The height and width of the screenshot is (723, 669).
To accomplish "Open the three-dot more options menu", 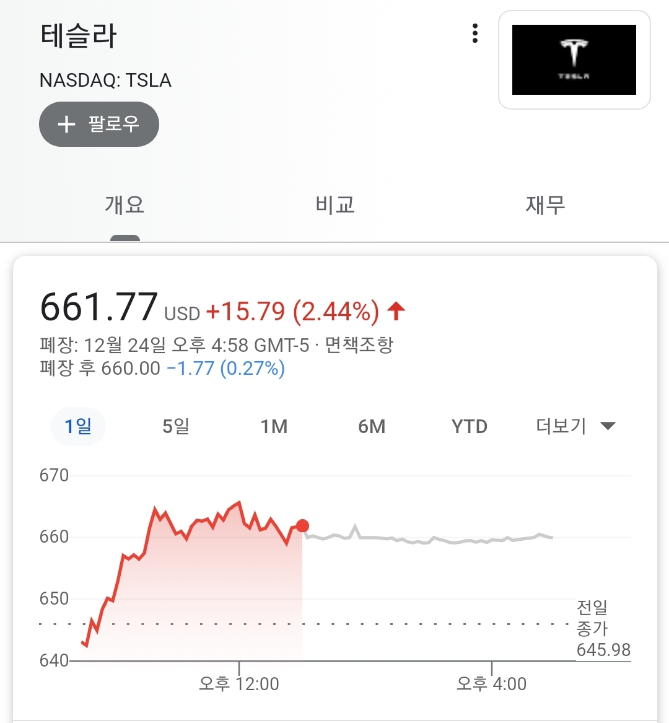I will pos(475,33).
